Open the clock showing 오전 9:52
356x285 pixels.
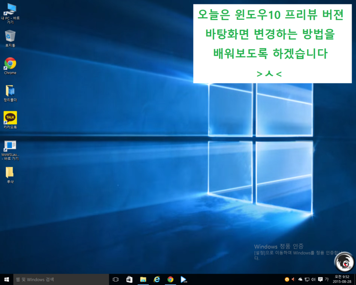coord(342,279)
